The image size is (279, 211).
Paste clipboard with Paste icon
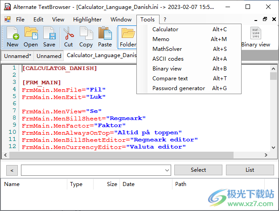point(105,37)
